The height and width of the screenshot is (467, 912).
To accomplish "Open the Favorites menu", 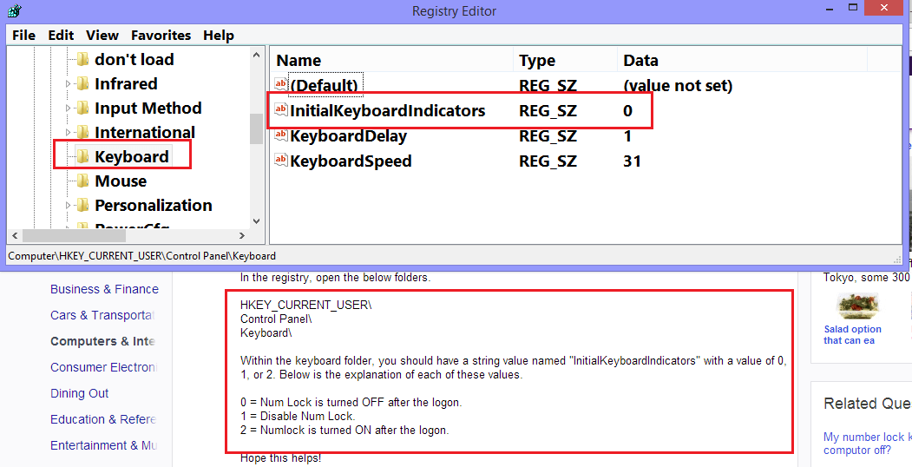I will coord(161,36).
